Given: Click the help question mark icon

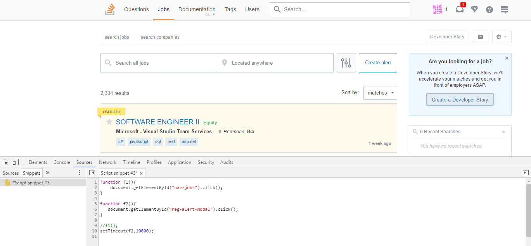Looking at the screenshot, I should (x=489, y=10).
